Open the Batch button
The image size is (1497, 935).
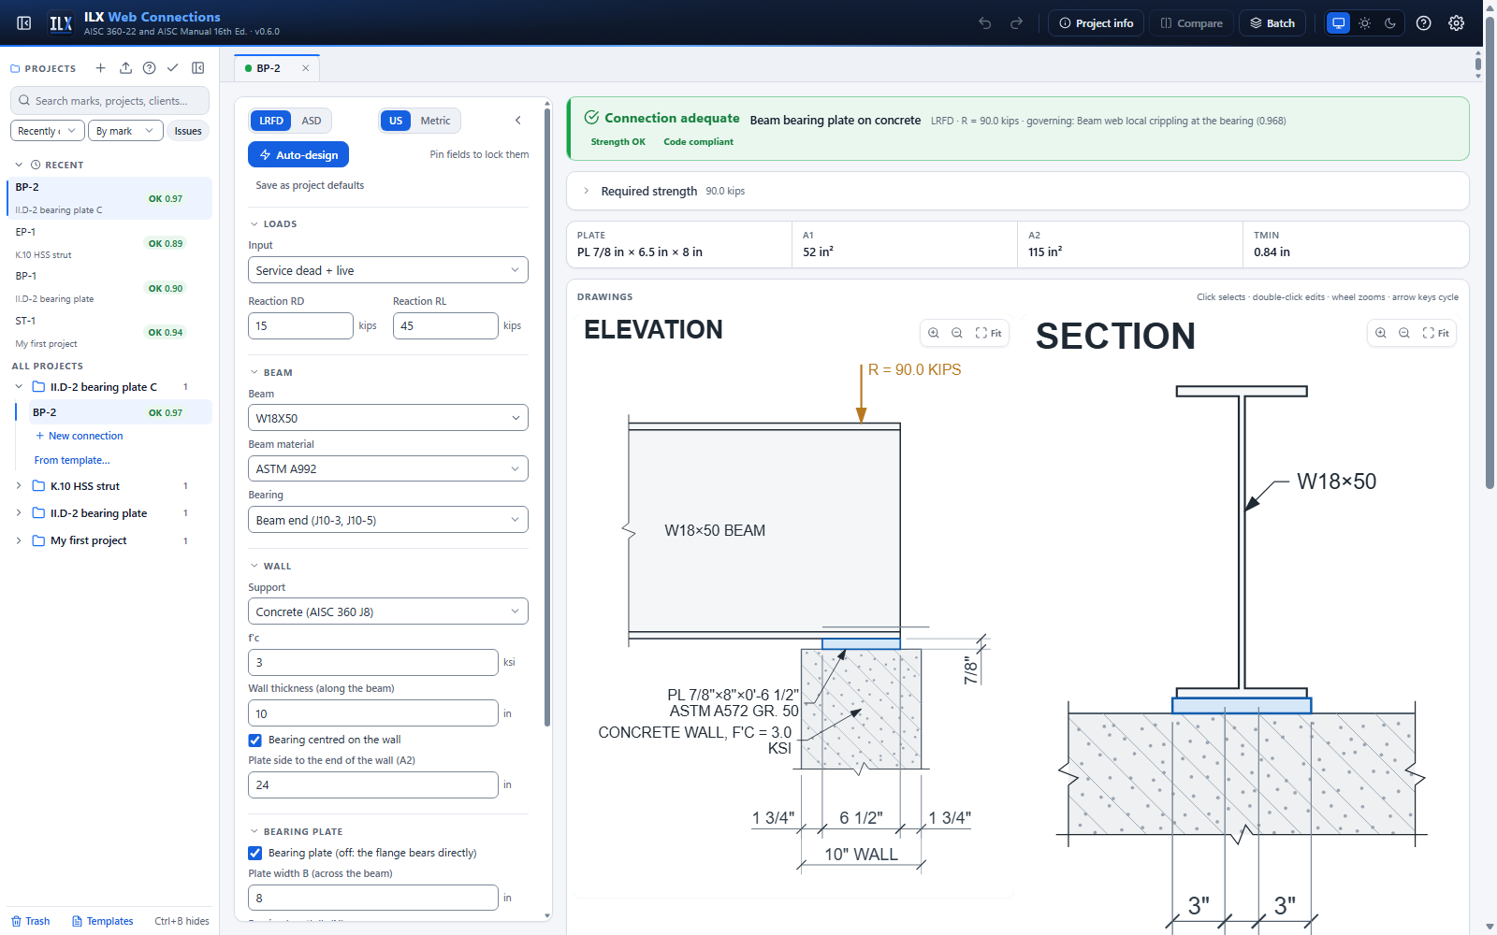(x=1272, y=23)
